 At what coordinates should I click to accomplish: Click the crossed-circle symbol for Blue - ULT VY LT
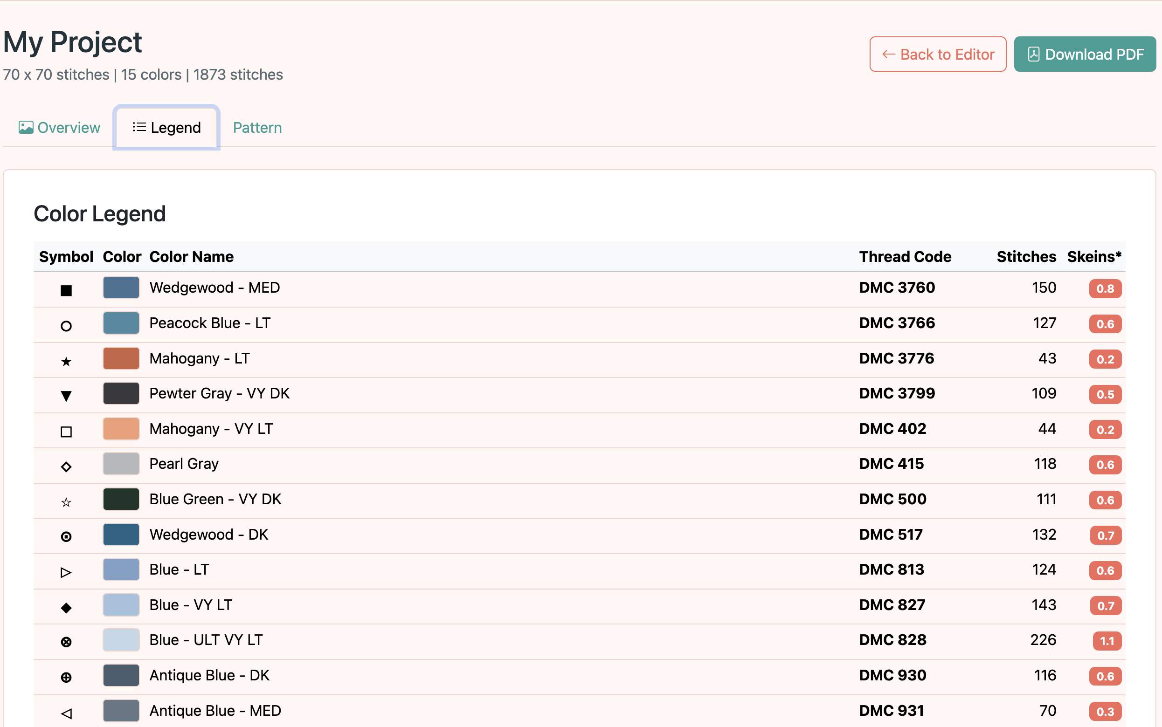tap(66, 641)
